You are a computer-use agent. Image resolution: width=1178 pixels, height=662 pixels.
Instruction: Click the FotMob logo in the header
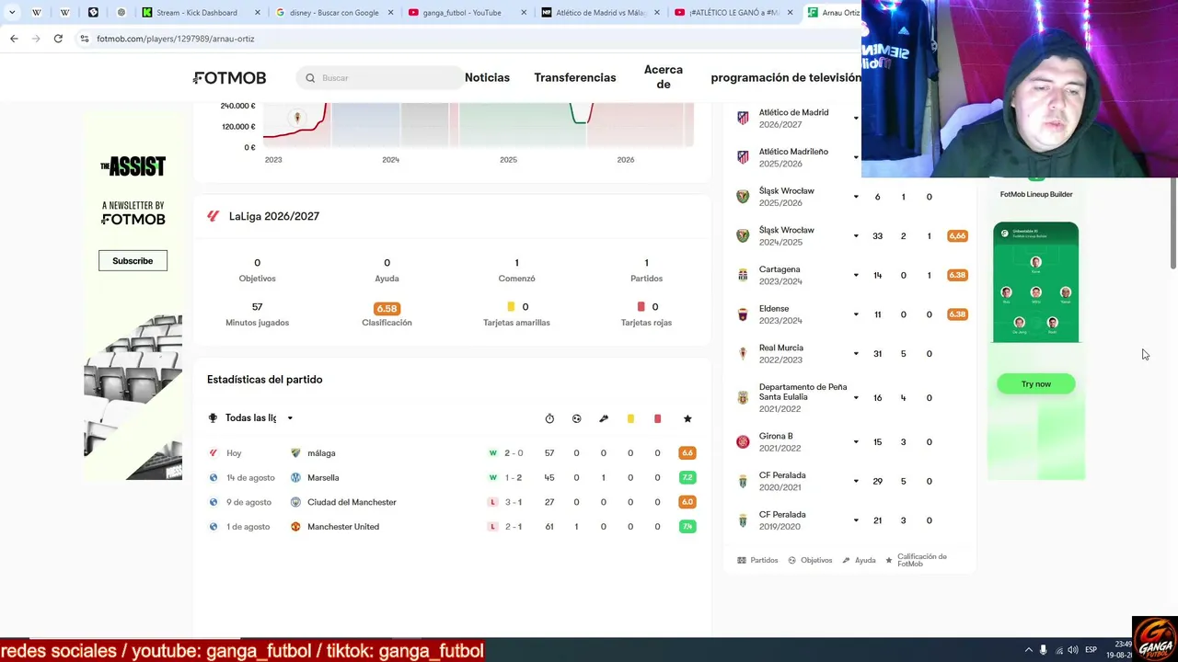click(x=230, y=78)
